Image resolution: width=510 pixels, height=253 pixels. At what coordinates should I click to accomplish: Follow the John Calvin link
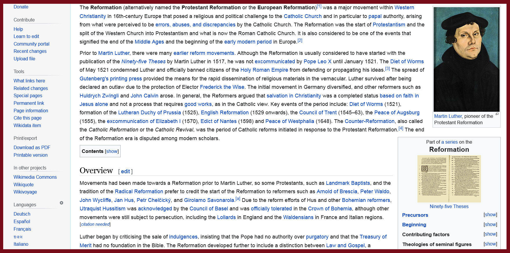coord(144,96)
